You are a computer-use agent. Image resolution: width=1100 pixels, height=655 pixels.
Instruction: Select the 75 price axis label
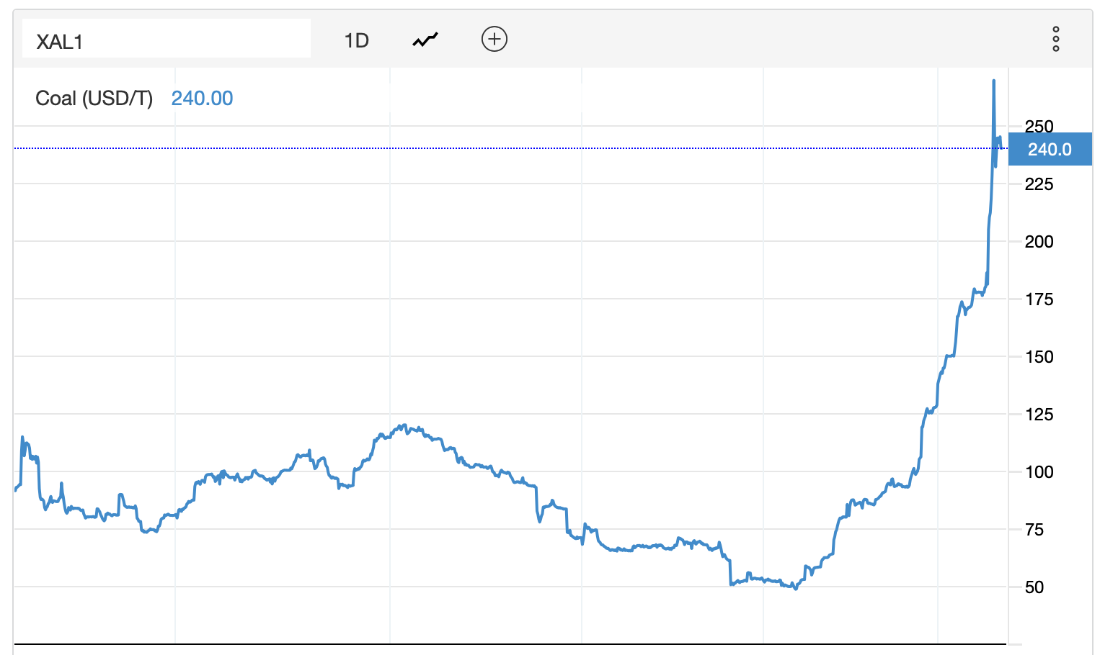1034,530
